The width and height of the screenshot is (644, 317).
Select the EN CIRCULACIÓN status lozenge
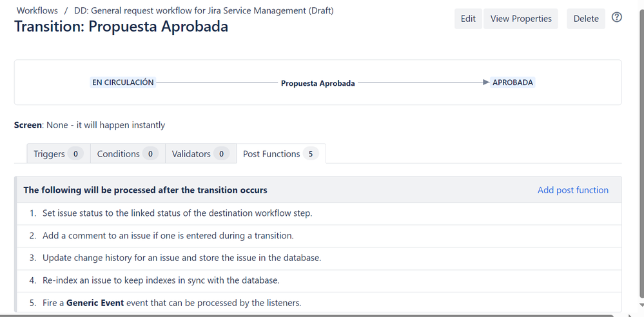[x=122, y=82]
